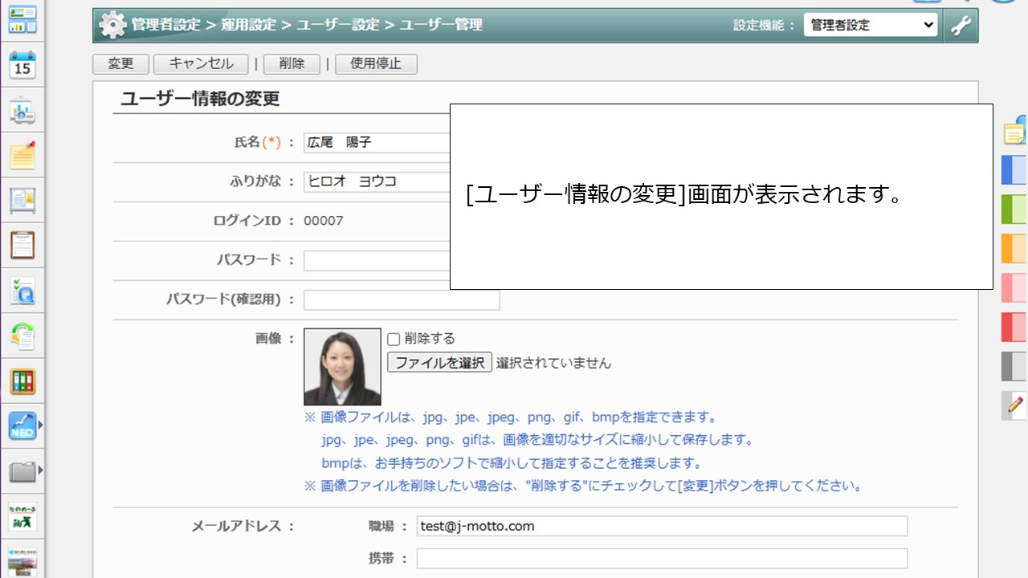
Task: Open the 設定機能 dropdown
Action: [870, 25]
